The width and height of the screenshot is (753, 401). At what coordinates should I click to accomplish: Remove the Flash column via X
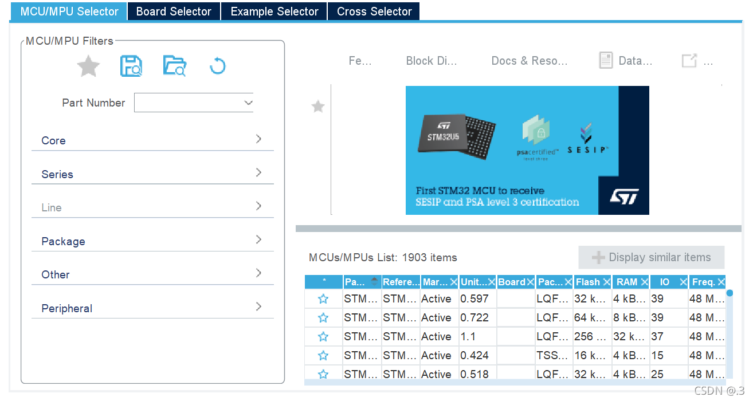click(606, 282)
